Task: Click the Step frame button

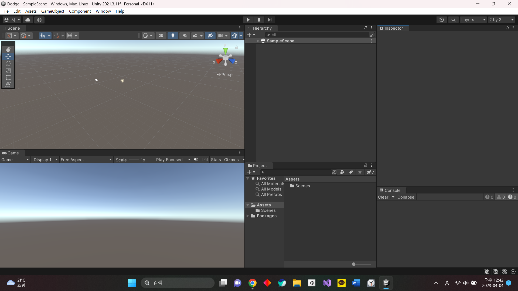Action: pyautogui.click(x=270, y=20)
